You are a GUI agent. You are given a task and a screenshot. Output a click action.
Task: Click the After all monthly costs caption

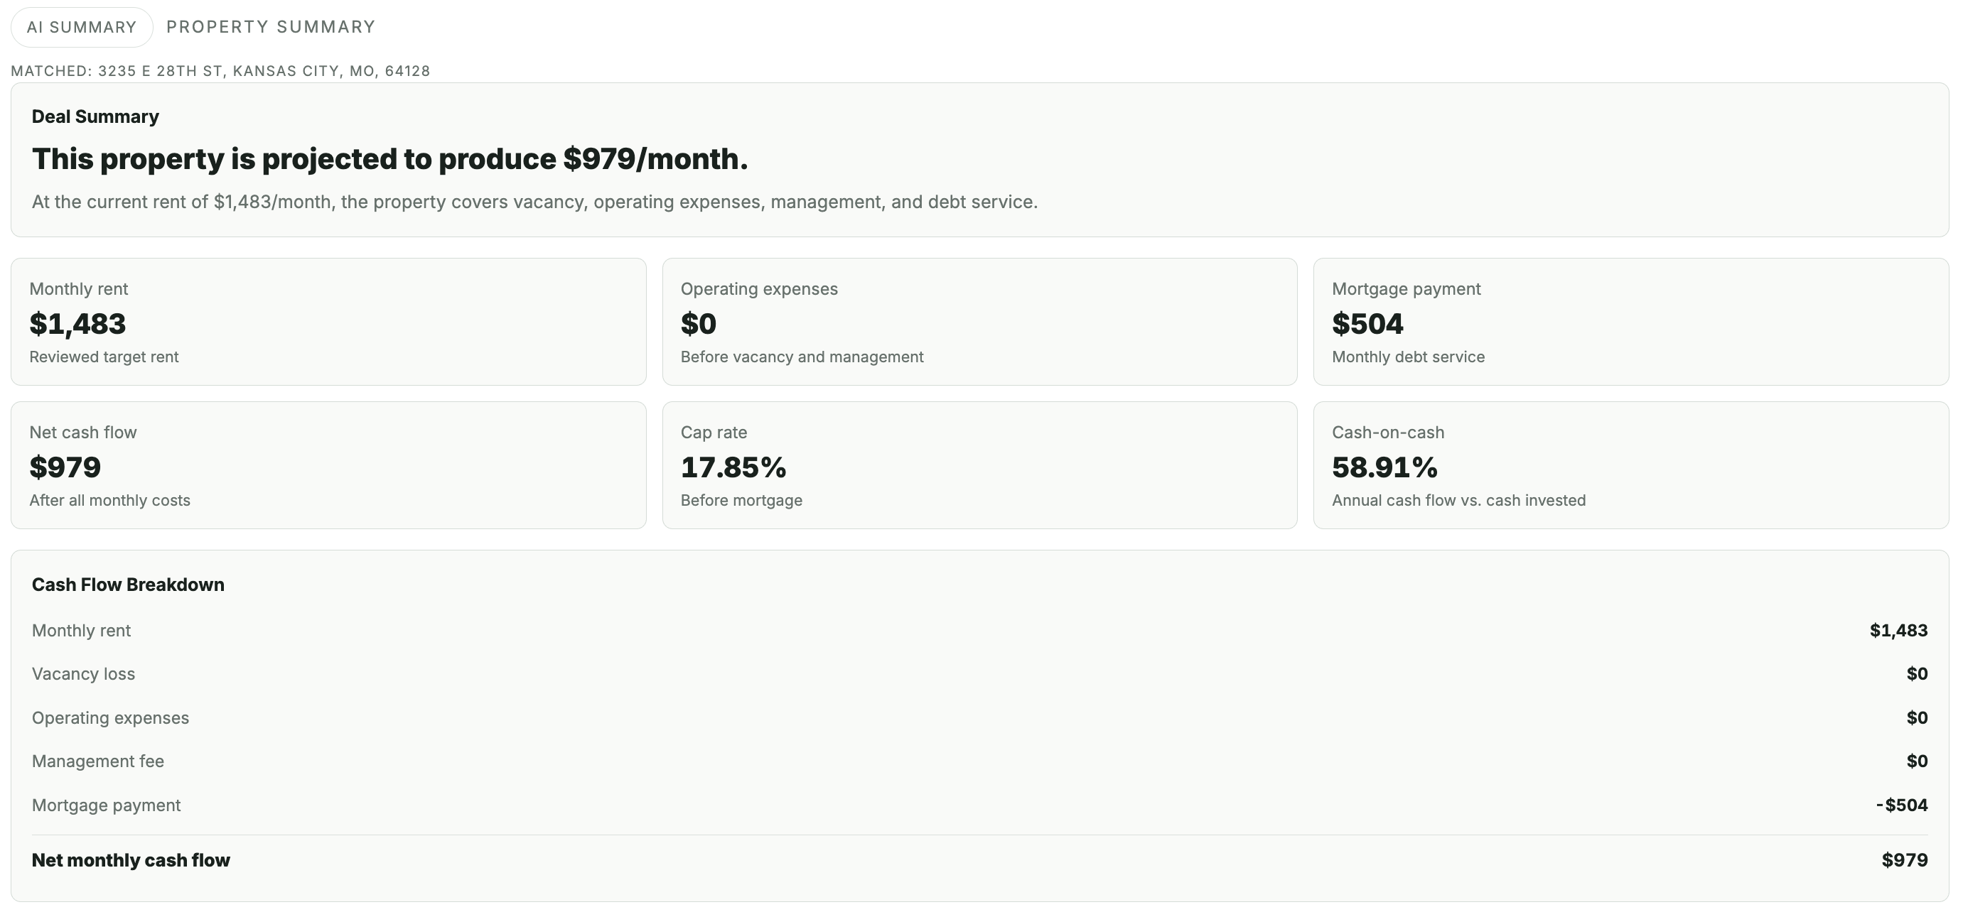109,500
